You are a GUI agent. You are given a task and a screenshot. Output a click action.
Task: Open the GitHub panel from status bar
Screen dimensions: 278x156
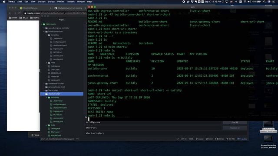[220, 139]
